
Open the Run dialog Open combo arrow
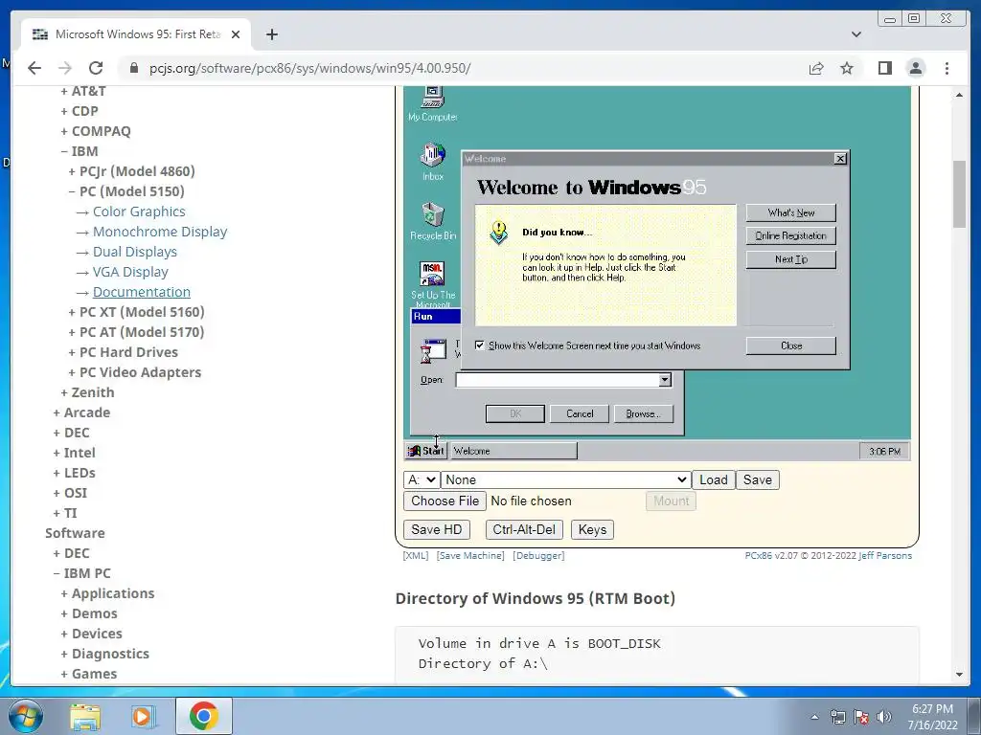coord(665,379)
